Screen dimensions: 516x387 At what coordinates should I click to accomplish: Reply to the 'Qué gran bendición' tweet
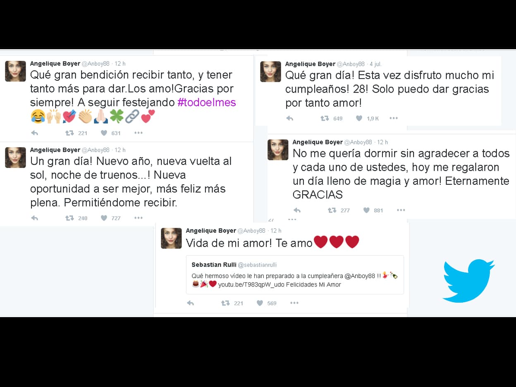coord(35,133)
